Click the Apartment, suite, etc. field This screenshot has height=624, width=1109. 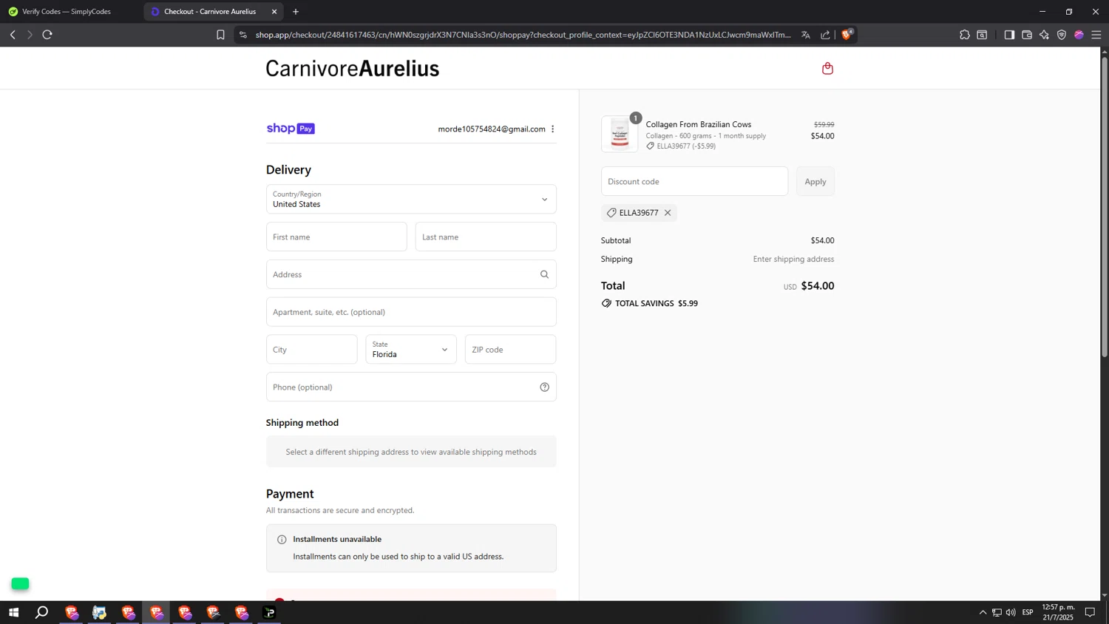coord(411,312)
